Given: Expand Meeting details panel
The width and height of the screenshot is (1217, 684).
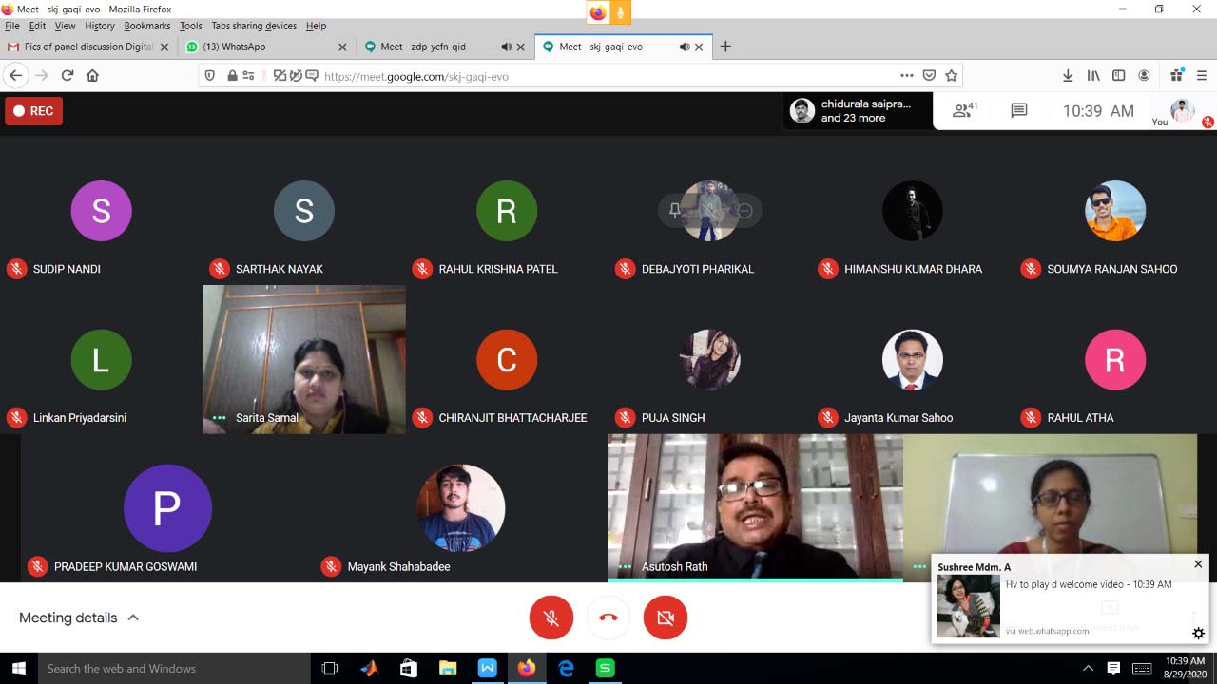Looking at the screenshot, I should (x=80, y=617).
